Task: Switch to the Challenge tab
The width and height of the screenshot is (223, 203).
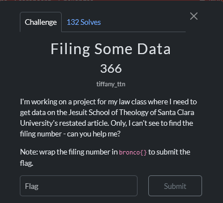Action: [41, 22]
